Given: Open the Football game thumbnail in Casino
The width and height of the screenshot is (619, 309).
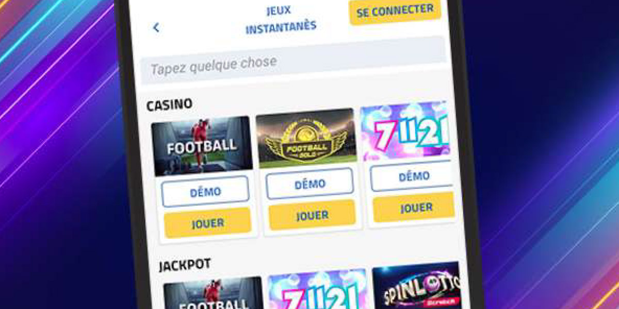Looking at the screenshot, I should click(x=202, y=146).
